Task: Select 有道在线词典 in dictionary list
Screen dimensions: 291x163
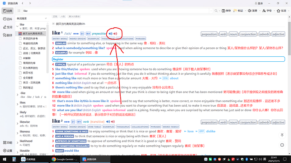Action: point(30,43)
